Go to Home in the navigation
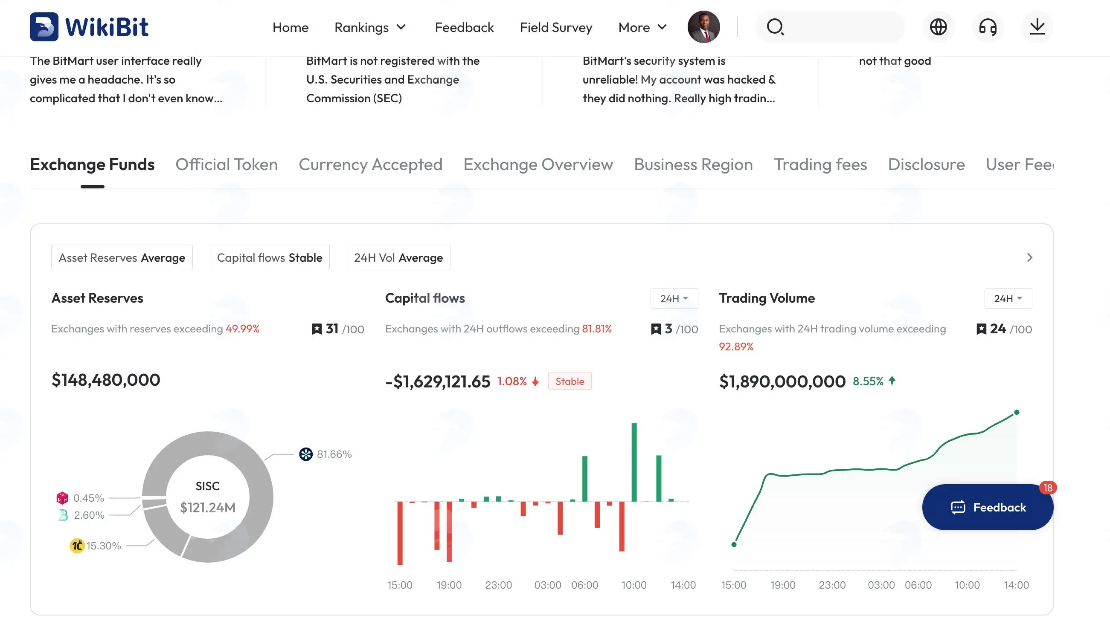The width and height of the screenshot is (1110, 624). (x=291, y=27)
